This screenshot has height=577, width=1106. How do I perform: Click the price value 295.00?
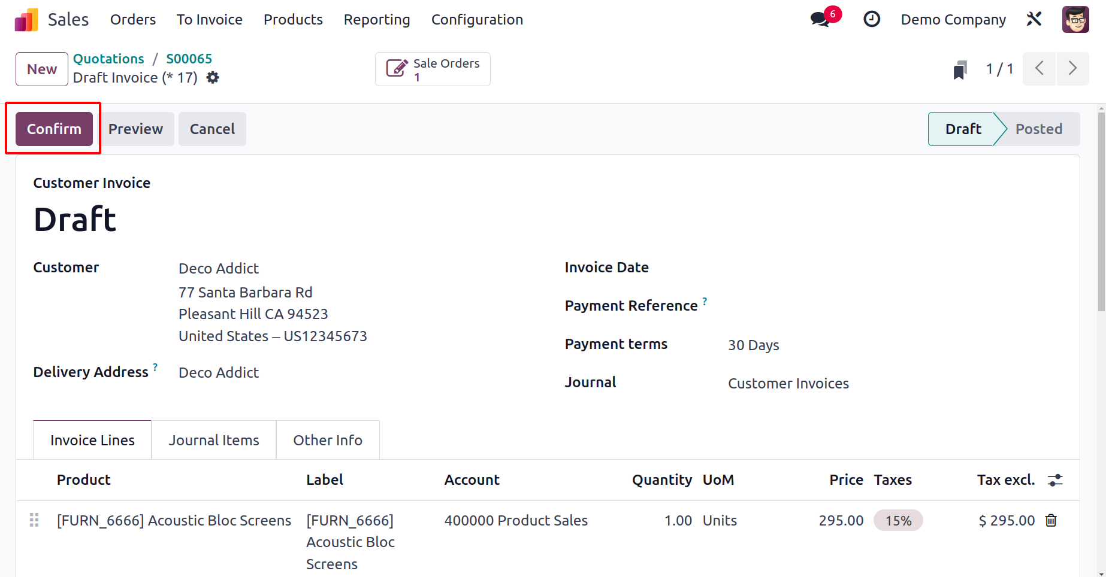(841, 521)
